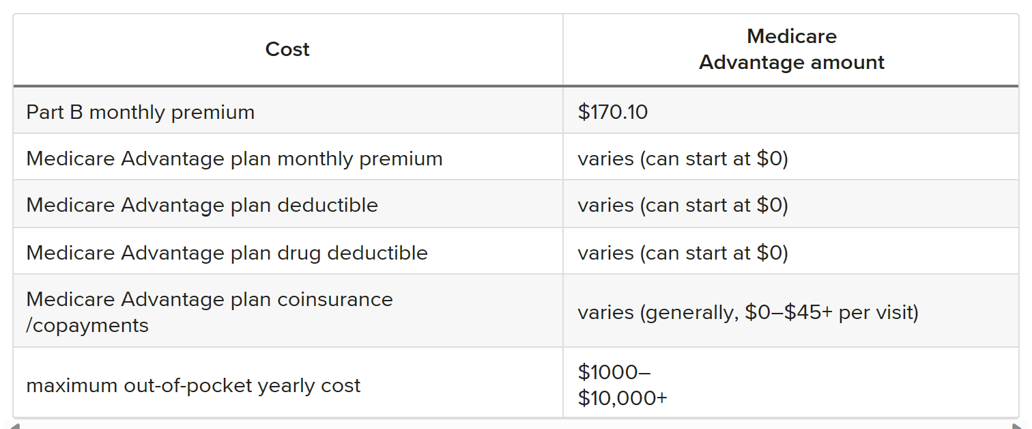Image resolution: width=1032 pixels, height=429 pixels.
Task: Select the "Medicare Advantage plan deductible" cell
Action: [x=202, y=205]
